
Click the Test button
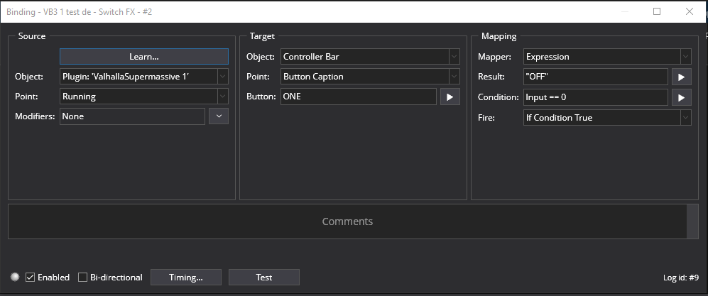pos(264,278)
